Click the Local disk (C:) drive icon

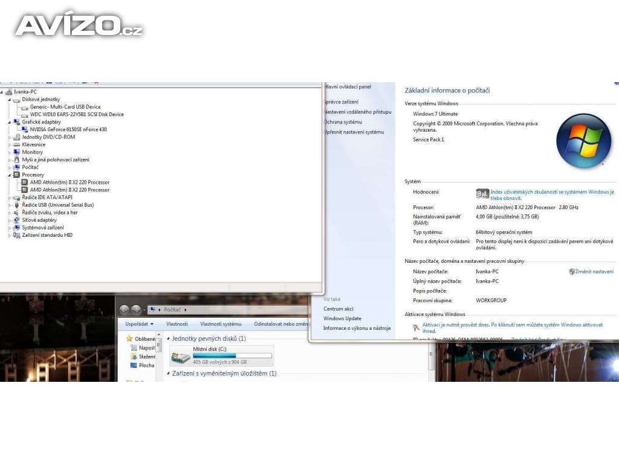(x=180, y=357)
